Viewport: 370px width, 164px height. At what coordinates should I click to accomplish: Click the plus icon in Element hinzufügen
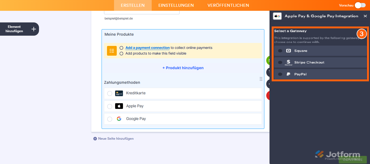click(x=34, y=29)
